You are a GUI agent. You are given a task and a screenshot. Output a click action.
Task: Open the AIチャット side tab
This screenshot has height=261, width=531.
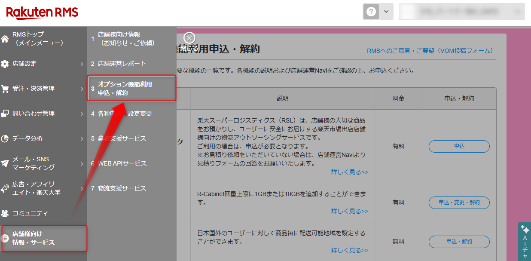coord(525,242)
